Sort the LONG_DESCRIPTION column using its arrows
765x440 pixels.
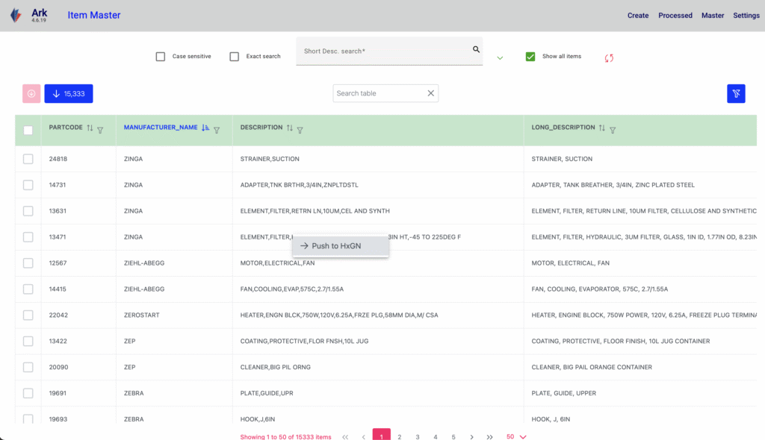(x=601, y=129)
